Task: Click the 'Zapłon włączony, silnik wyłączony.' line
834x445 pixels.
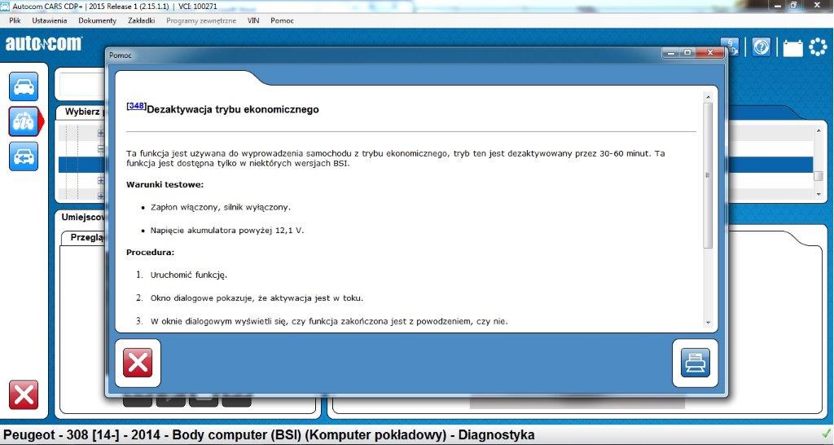Action: (x=221, y=207)
